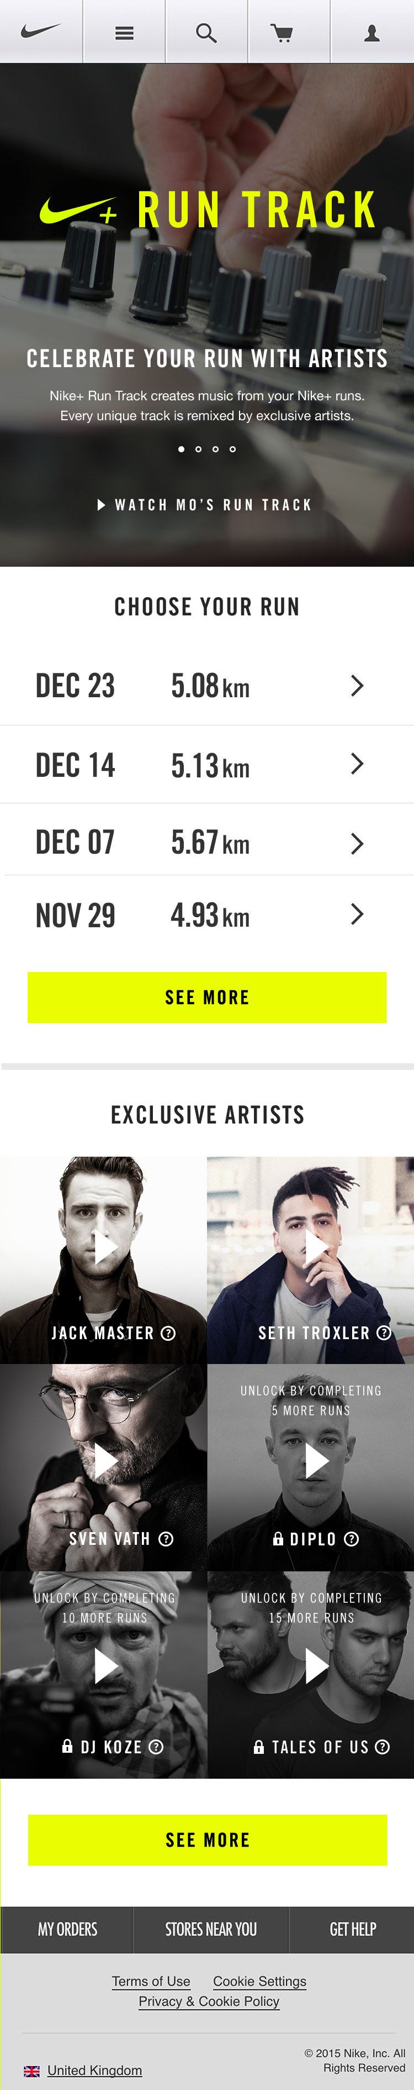The width and height of the screenshot is (414, 2090).
Task: Open the Dec 14 run chevron
Action: coord(357,764)
